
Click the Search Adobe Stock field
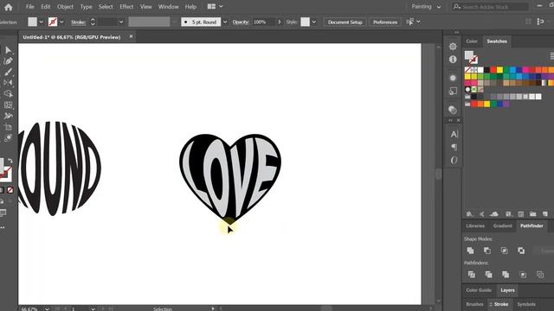click(491, 7)
